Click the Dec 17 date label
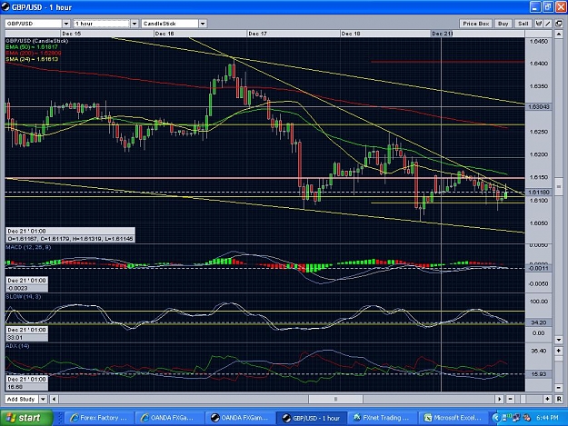This screenshot has width=568, height=426. click(x=257, y=34)
